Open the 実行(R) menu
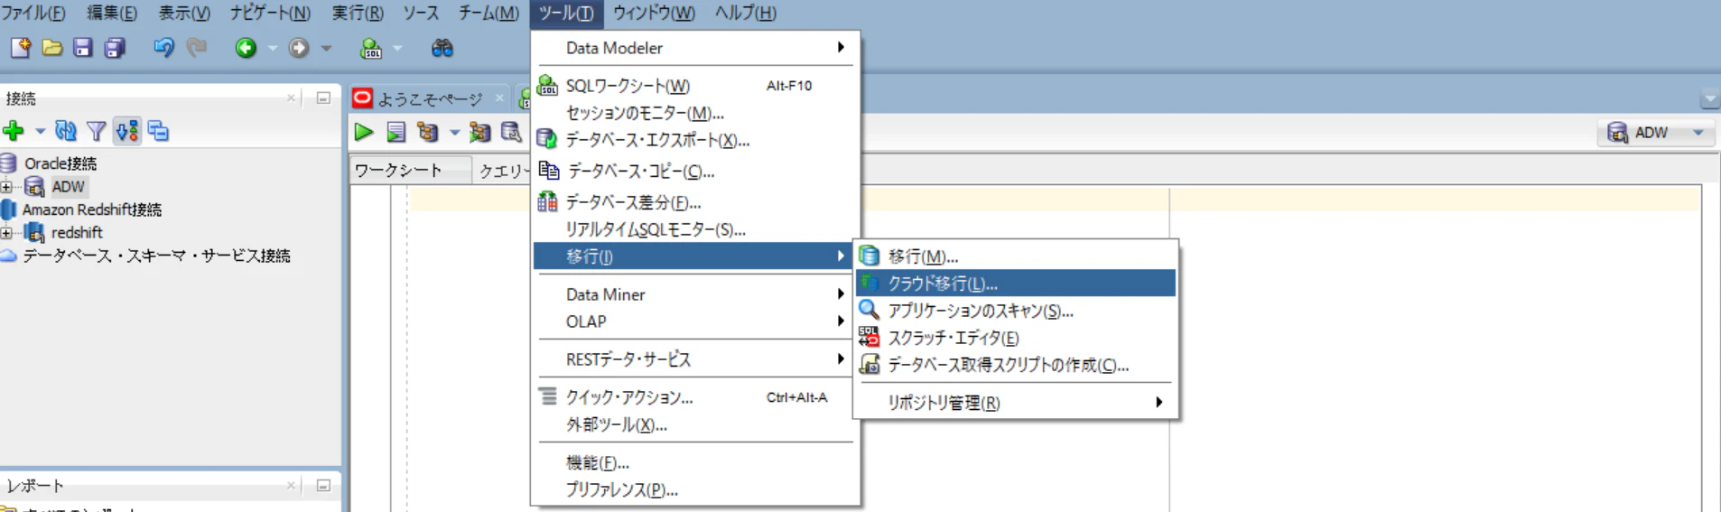 tap(358, 13)
